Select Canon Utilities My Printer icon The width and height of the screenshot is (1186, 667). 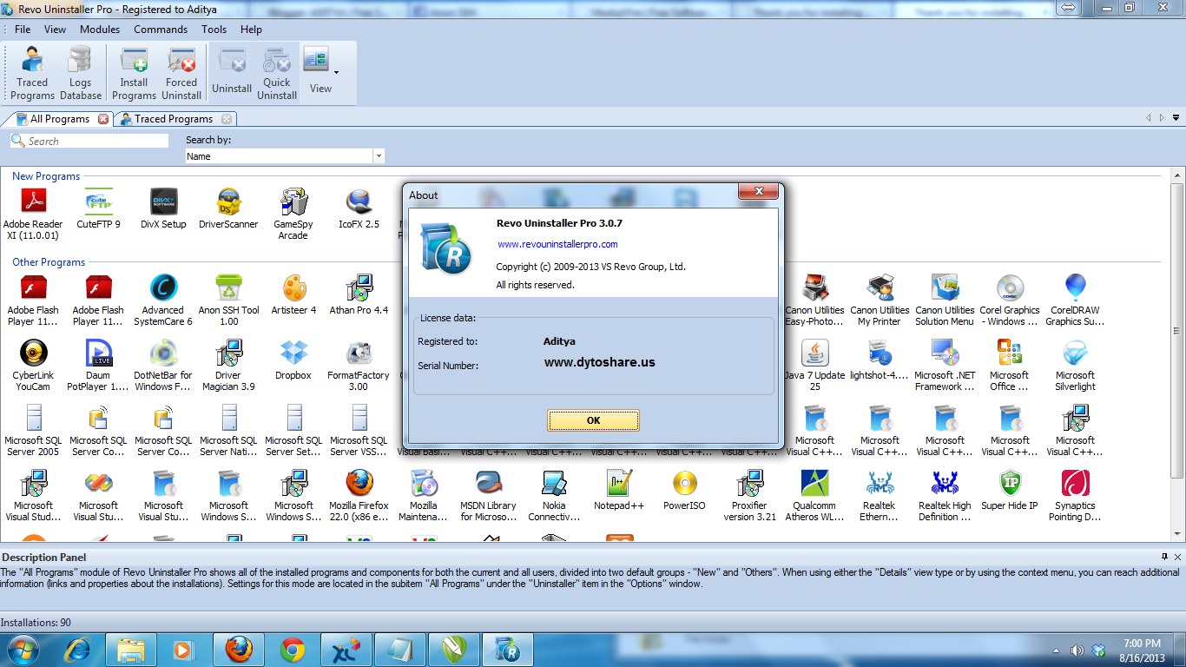click(880, 300)
